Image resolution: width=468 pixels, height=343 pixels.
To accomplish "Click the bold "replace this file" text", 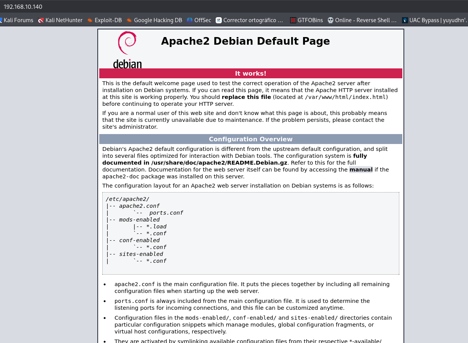I will point(246,97).
